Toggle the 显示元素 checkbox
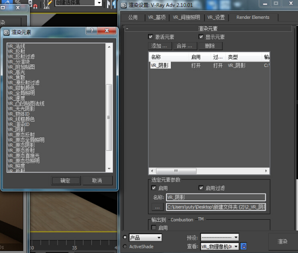This screenshot has height=253, width=298. 201,37
